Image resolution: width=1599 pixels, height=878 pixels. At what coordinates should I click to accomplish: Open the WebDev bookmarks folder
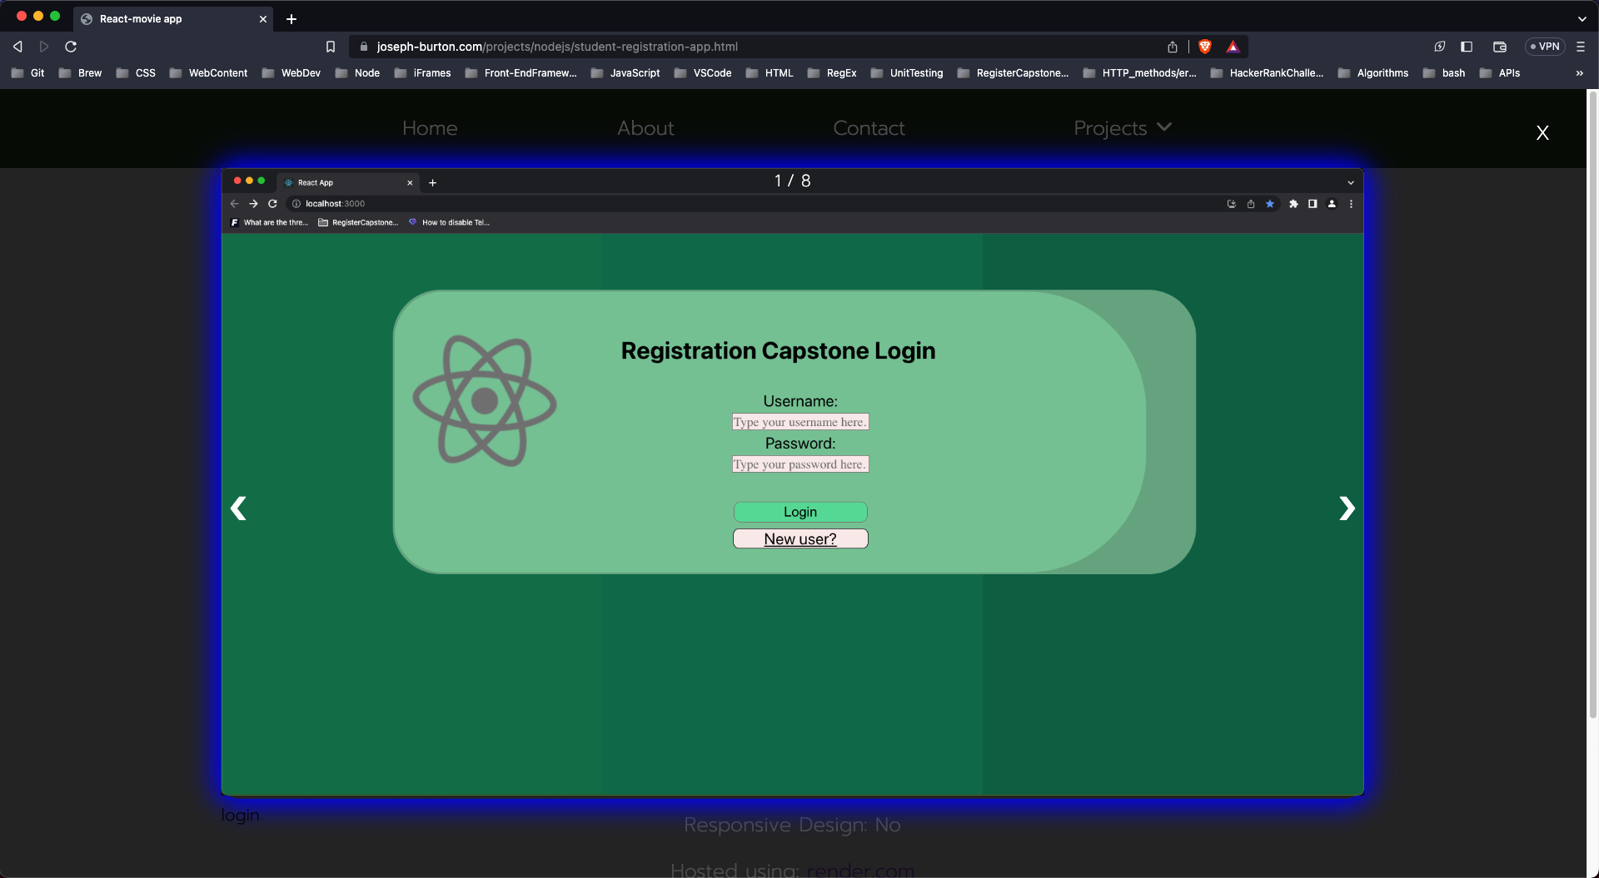291,73
